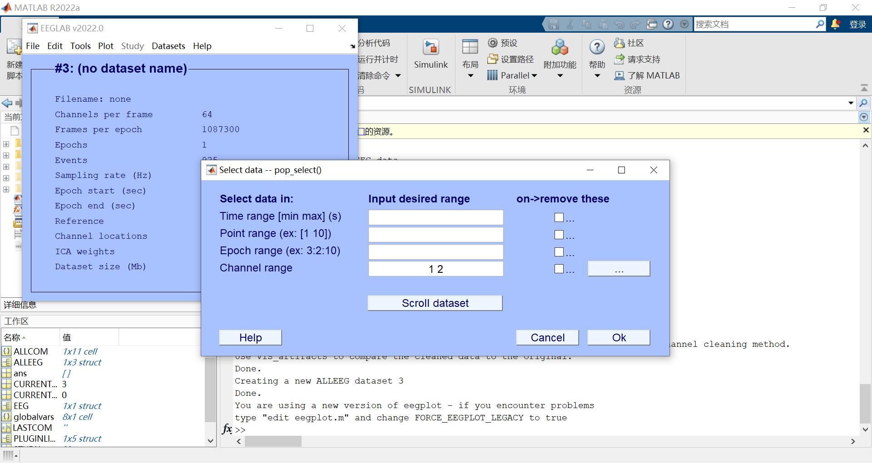Viewport: 872px width, 463px height.
Task: Check remove-these box for Channel range
Action: tap(559, 269)
